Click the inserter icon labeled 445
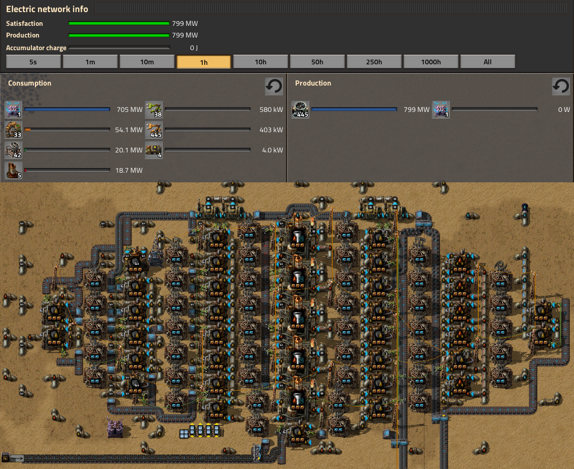 [x=154, y=129]
